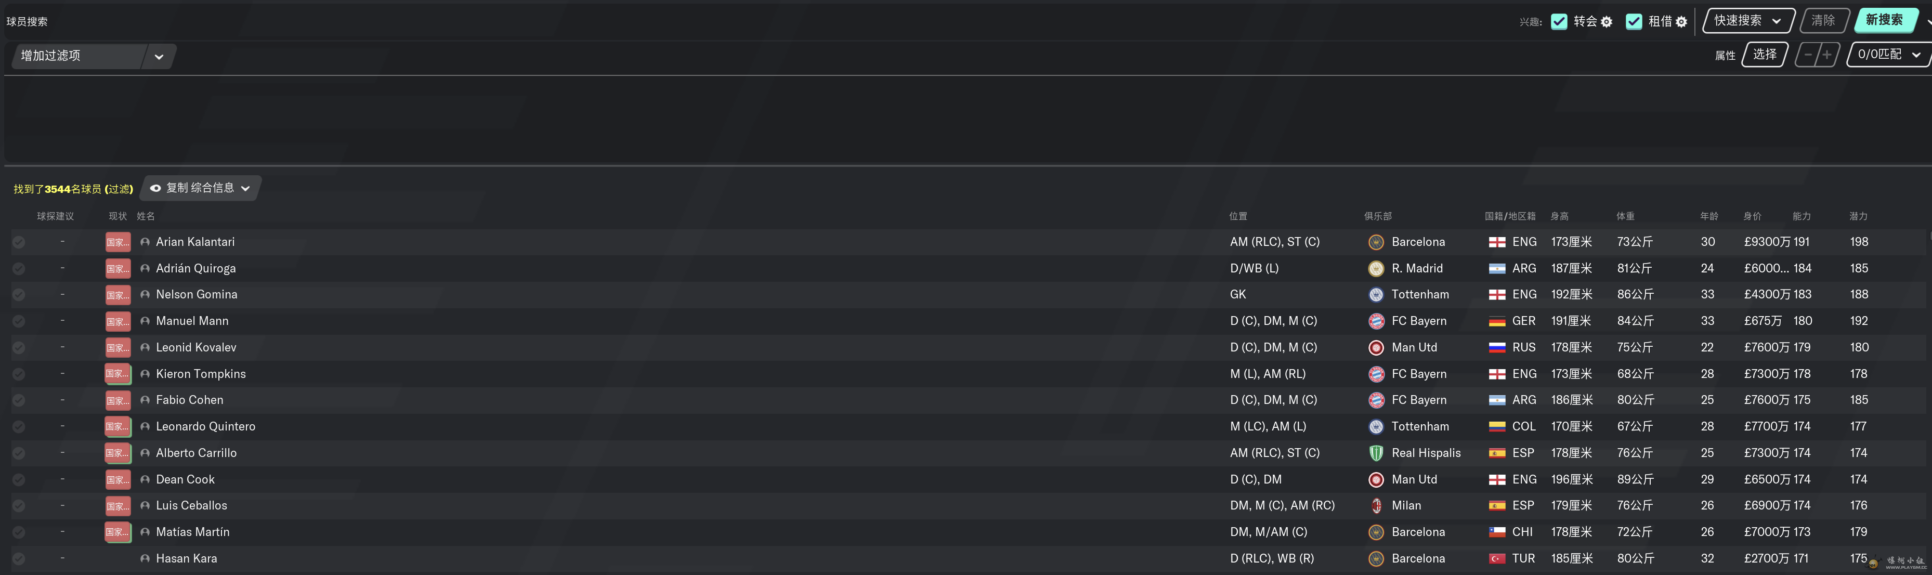Open loan interest settings gear
The image size is (1932, 575).
coord(1681,22)
